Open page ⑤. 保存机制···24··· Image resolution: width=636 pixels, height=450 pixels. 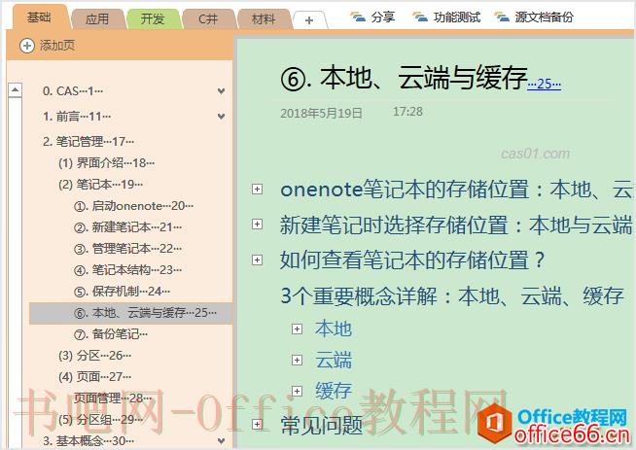pyautogui.click(x=122, y=291)
